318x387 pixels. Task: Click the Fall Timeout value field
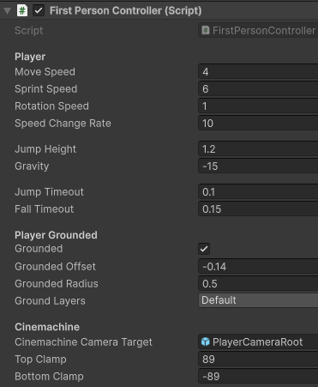tap(258, 209)
